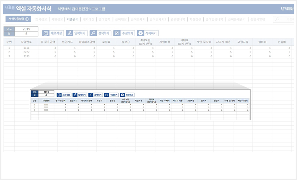Click the 보험료 column header
The width and height of the screenshot is (297, 180).
[106, 42]
